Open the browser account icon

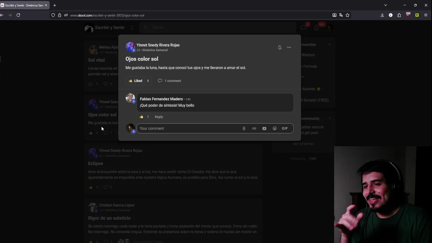click(x=390, y=15)
